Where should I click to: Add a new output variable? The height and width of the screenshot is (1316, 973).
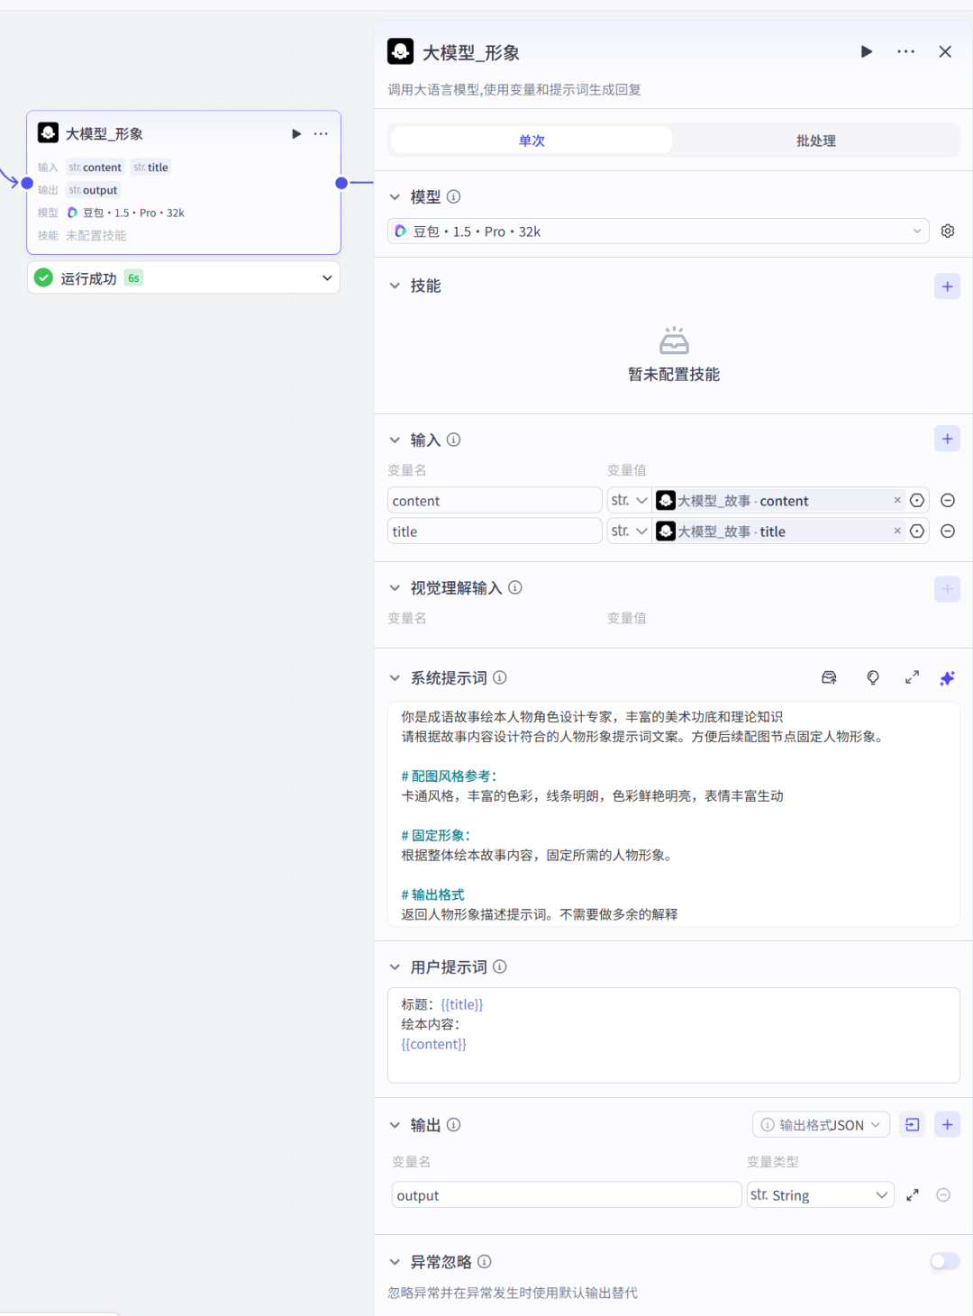click(x=947, y=1124)
